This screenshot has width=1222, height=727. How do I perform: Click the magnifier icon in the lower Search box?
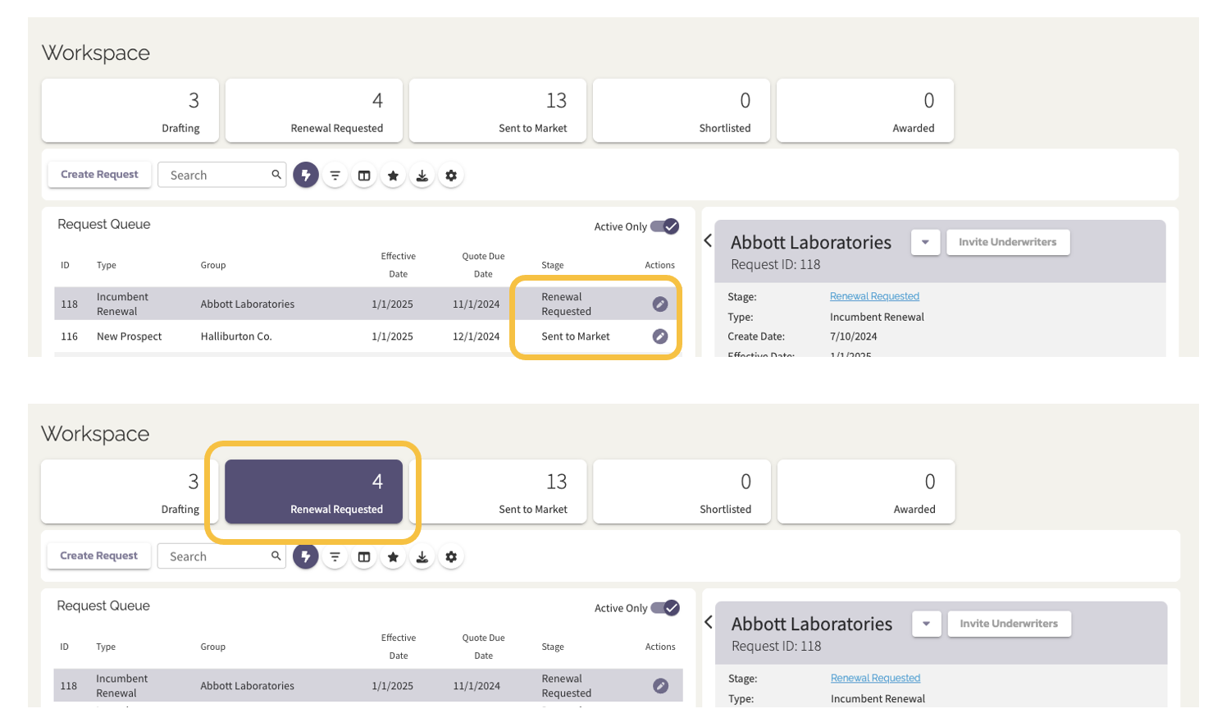276,556
